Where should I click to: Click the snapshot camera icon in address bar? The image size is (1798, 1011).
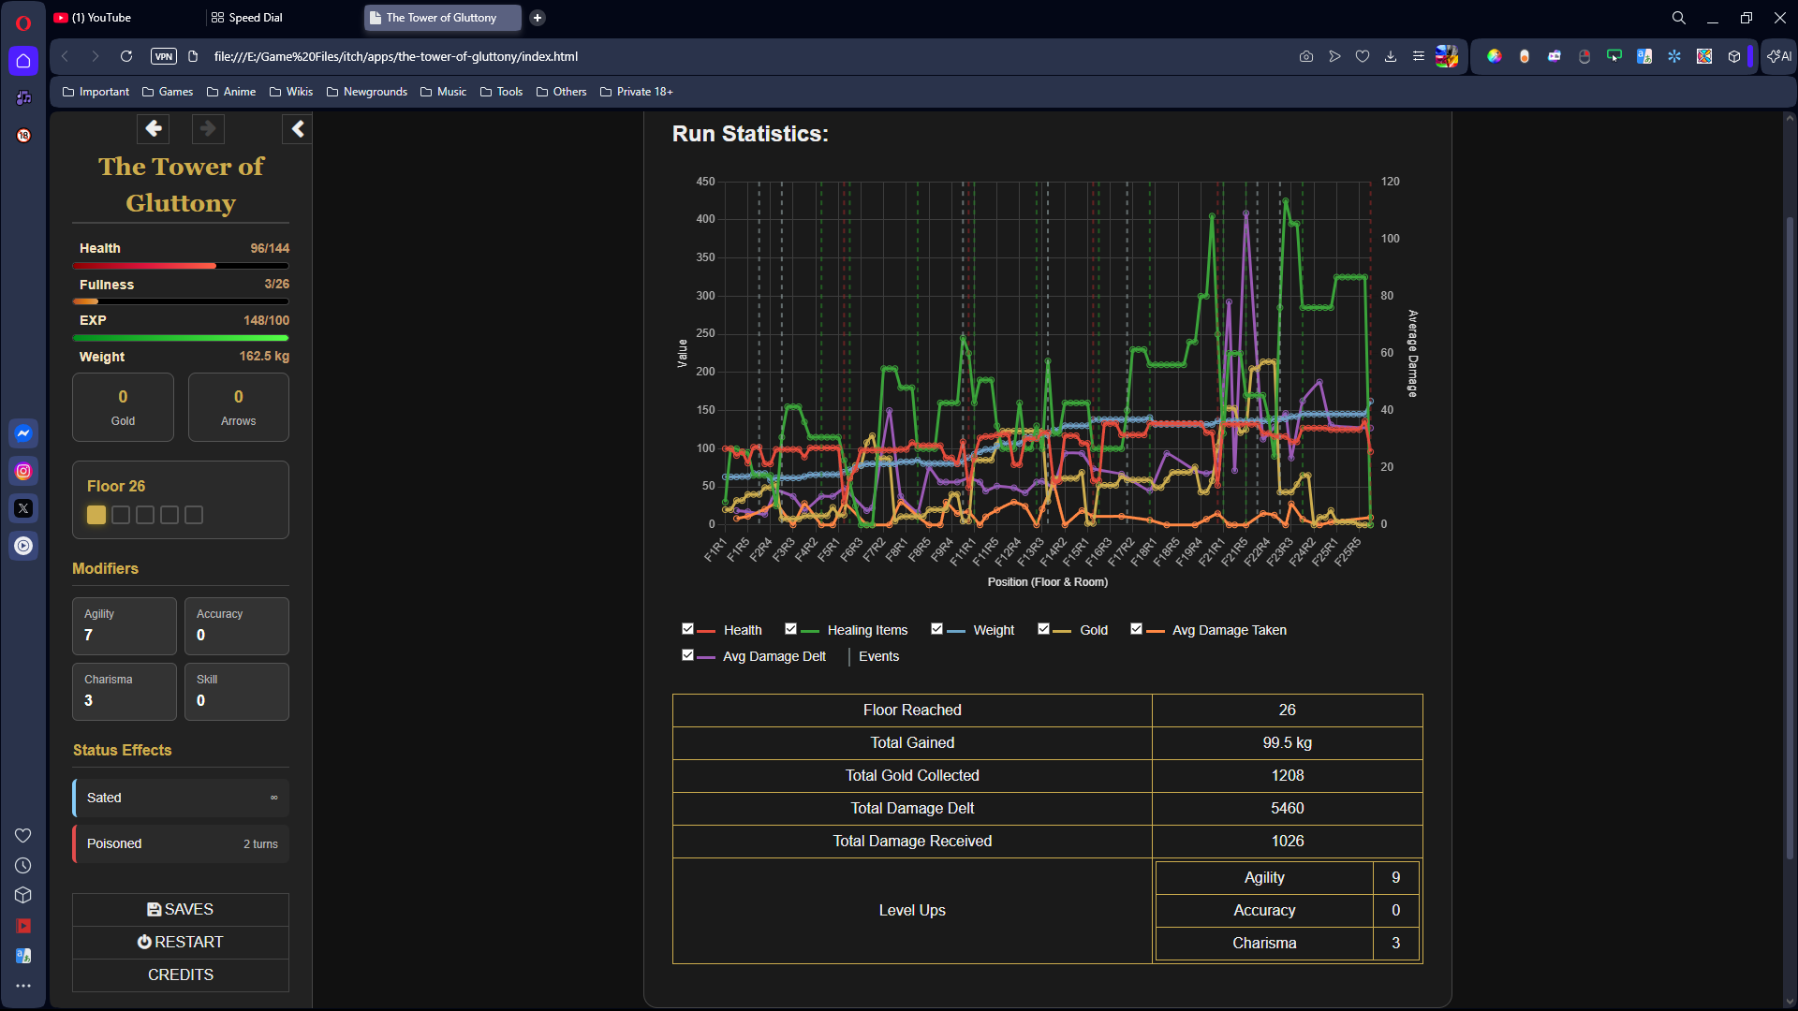pyautogui.click(x=1306, y=56)
